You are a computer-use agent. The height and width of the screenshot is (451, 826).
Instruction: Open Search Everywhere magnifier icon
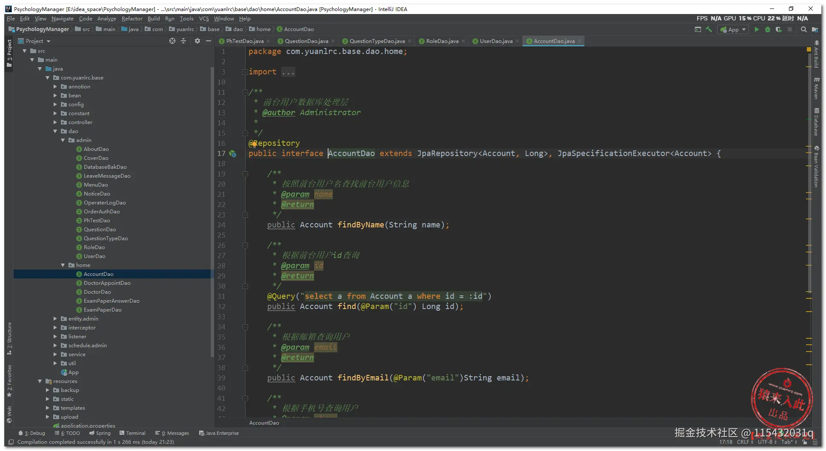coord(803,29)
